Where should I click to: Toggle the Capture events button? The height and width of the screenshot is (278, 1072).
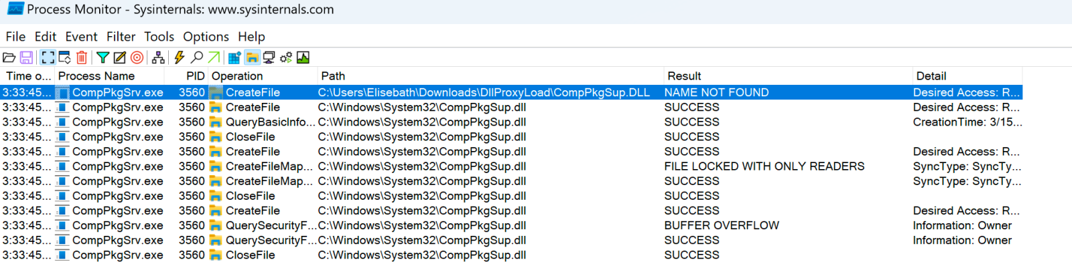tap(48, 57)
